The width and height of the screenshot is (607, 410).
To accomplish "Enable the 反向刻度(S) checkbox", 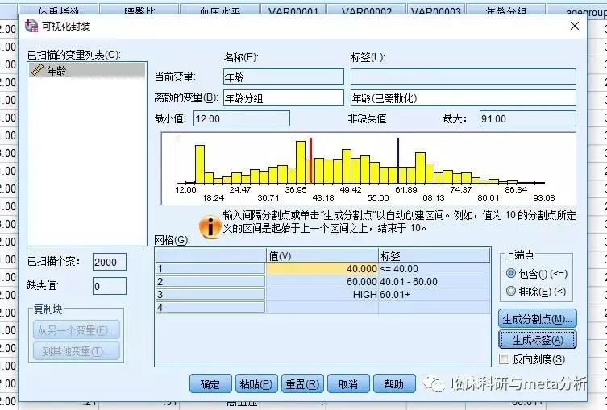I will click(504, 359).
